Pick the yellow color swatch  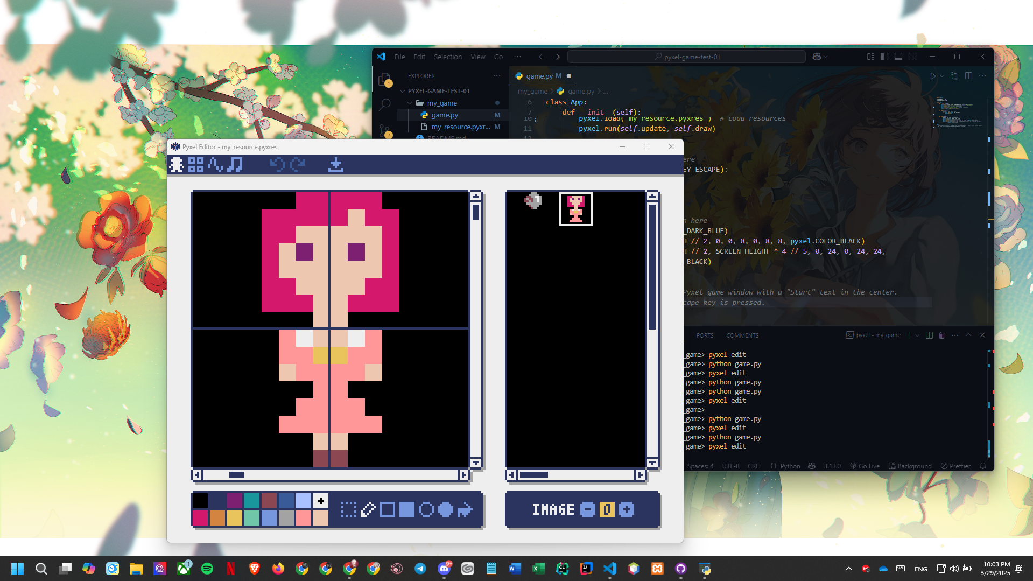coord(235,518)
